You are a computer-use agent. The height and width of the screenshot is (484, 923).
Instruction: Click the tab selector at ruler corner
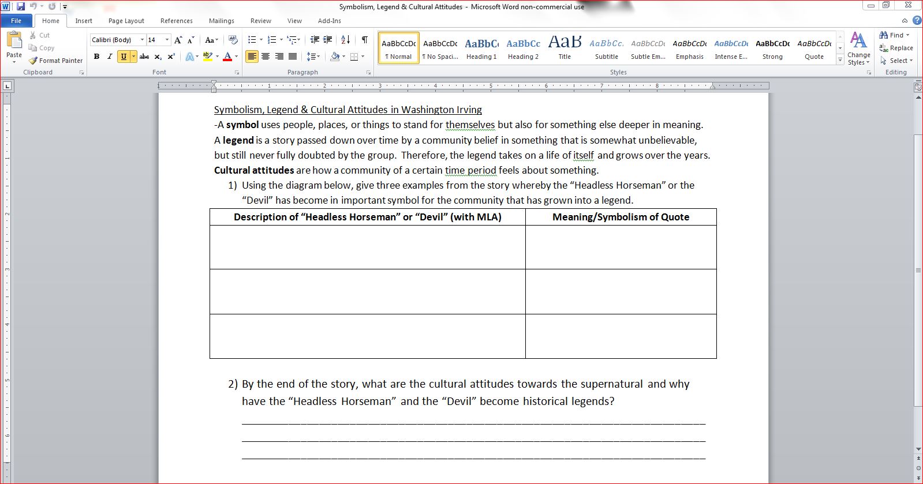click(7, 87)
